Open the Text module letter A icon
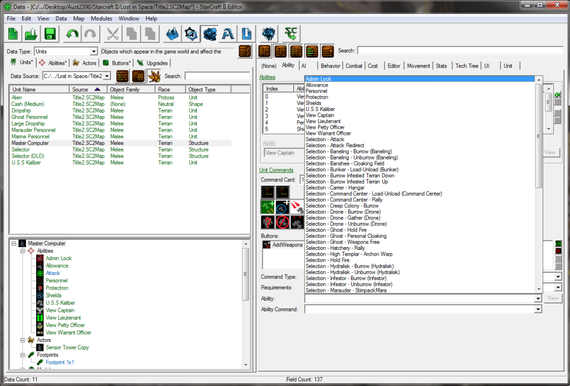This screenshot has height=386, width=570. click(228, 34)
